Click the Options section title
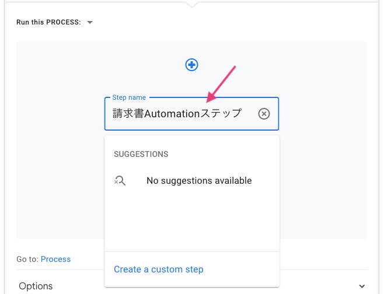The image size is (384, 294). click(36, 286)
